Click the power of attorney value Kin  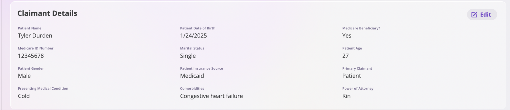[346, 96]
